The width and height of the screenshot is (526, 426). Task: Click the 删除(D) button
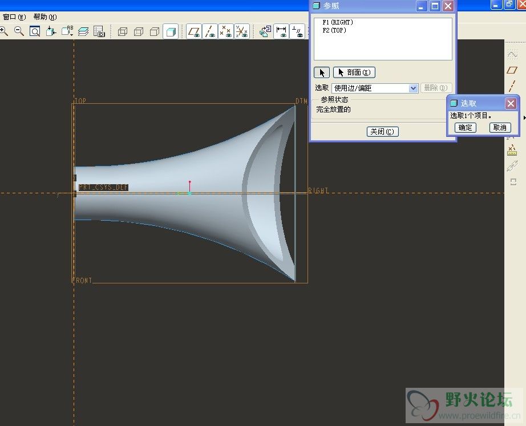point(436,88)
